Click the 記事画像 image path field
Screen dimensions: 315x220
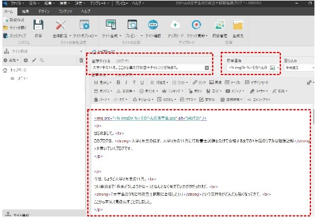click(249, 68)
